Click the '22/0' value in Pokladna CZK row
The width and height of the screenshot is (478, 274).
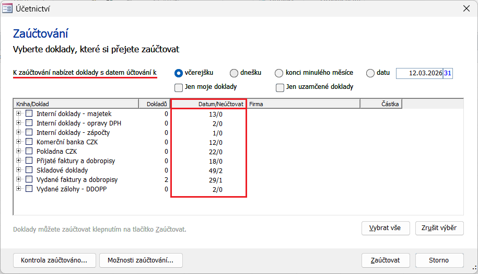pos(216,152)
